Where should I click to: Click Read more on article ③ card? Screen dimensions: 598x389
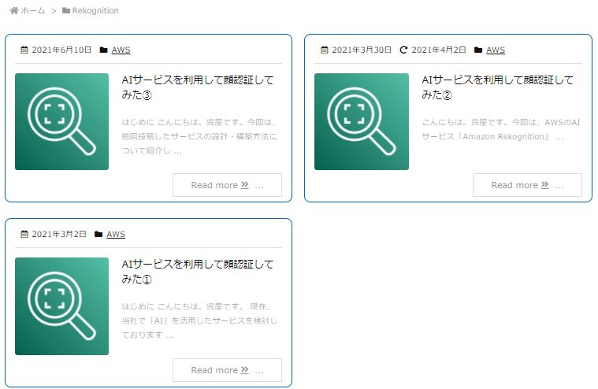(x=227, y=185)
